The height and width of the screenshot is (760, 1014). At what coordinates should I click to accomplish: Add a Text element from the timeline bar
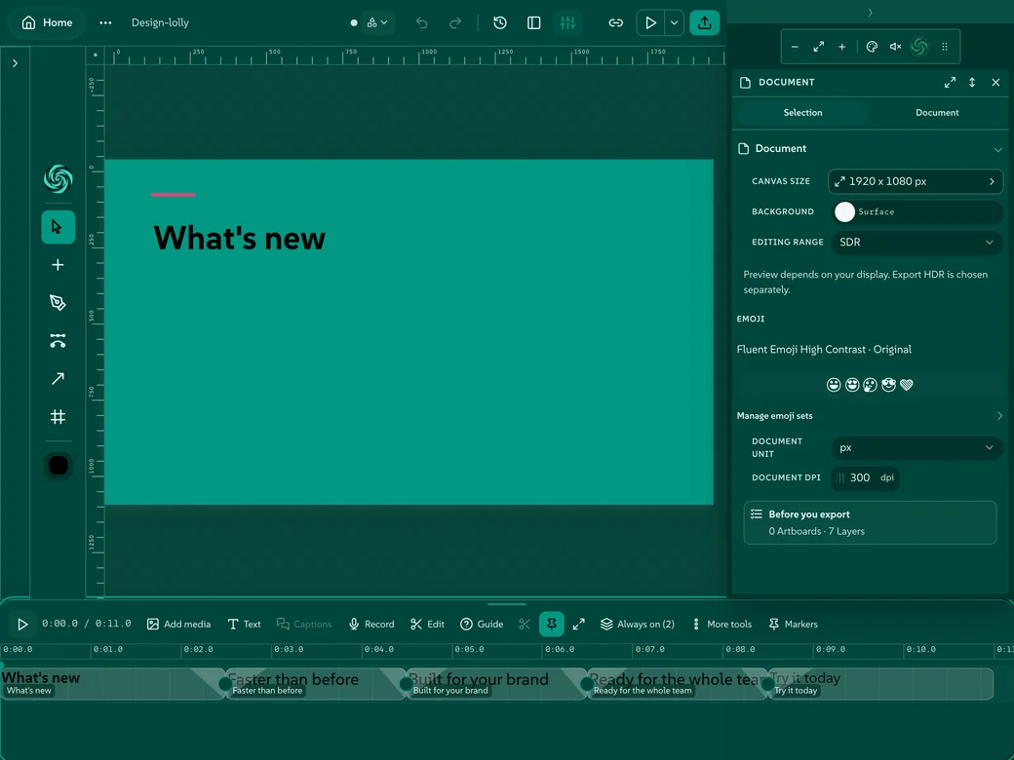pos(245,625)
